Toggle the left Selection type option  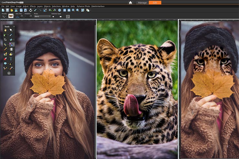[53, 16]
